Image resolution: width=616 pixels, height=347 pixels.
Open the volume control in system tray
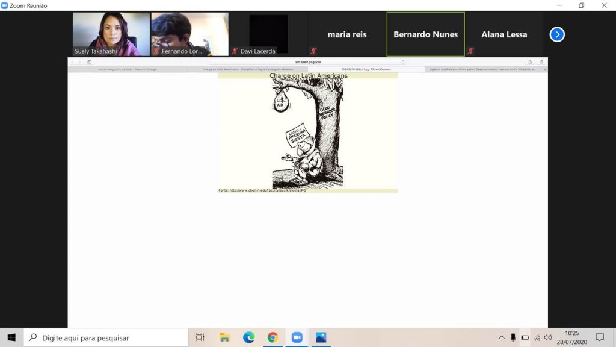(x=548, y=337)
